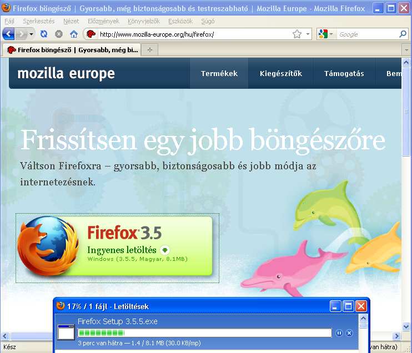Switch to the Firefox böngésző tab

click(72, 50)
